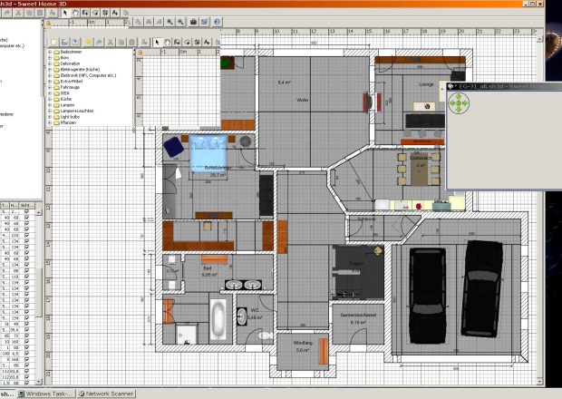
Task: Click the up arrow in the green navigation pad
Action: (460, 97)
